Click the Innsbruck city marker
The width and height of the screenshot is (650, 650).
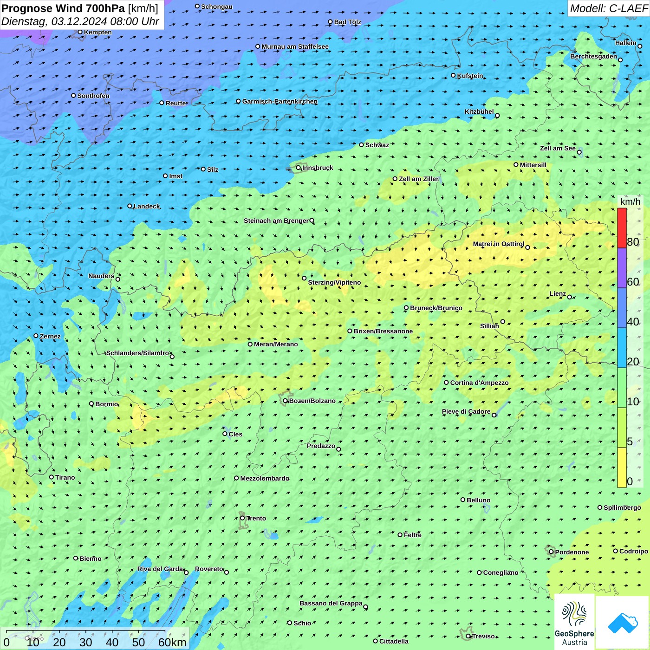[299, 168]
